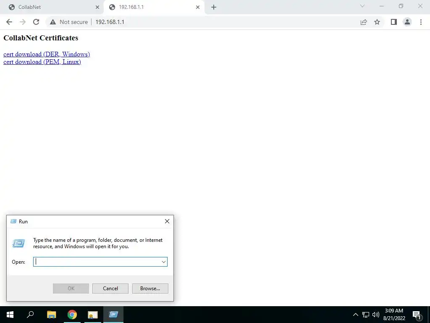The height and width of the screenshot is (323, 430).
Task: Go back using the browser back arrow
Action: (x=9, y=22)
